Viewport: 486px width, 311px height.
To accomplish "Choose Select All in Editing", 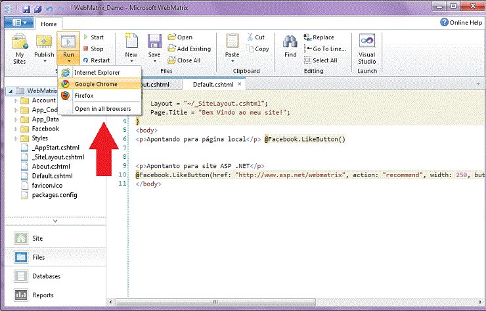I will [x=320, y=60].
